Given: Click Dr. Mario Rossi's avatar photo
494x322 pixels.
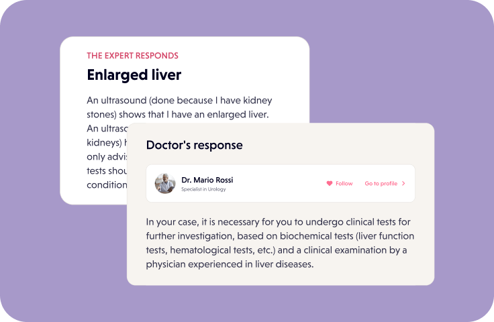Looking at the screenshot, I should click(165, 183).
